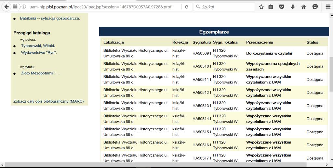Select signature HA50511 I
The height and width of the screenshot is (168, 333).
202,80
